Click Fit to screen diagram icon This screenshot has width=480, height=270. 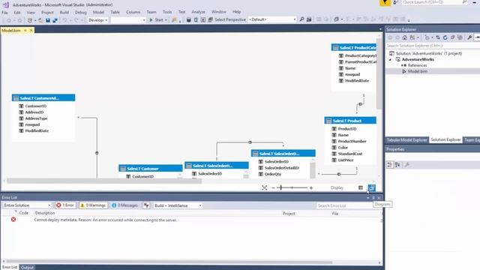click(x=265, y=187)
